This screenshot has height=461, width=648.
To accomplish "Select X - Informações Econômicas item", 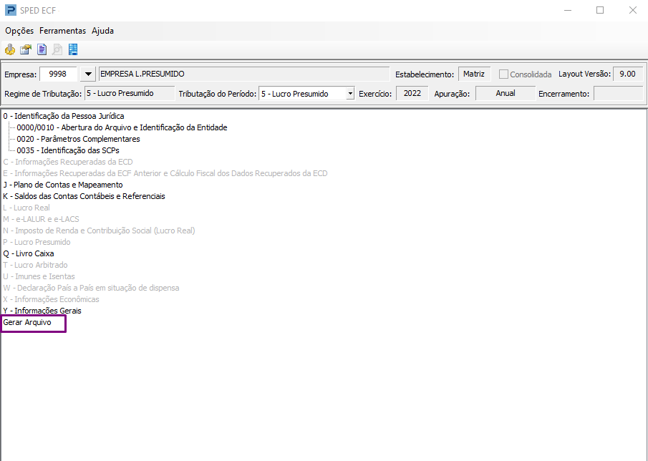I will (x=52, y=299).
